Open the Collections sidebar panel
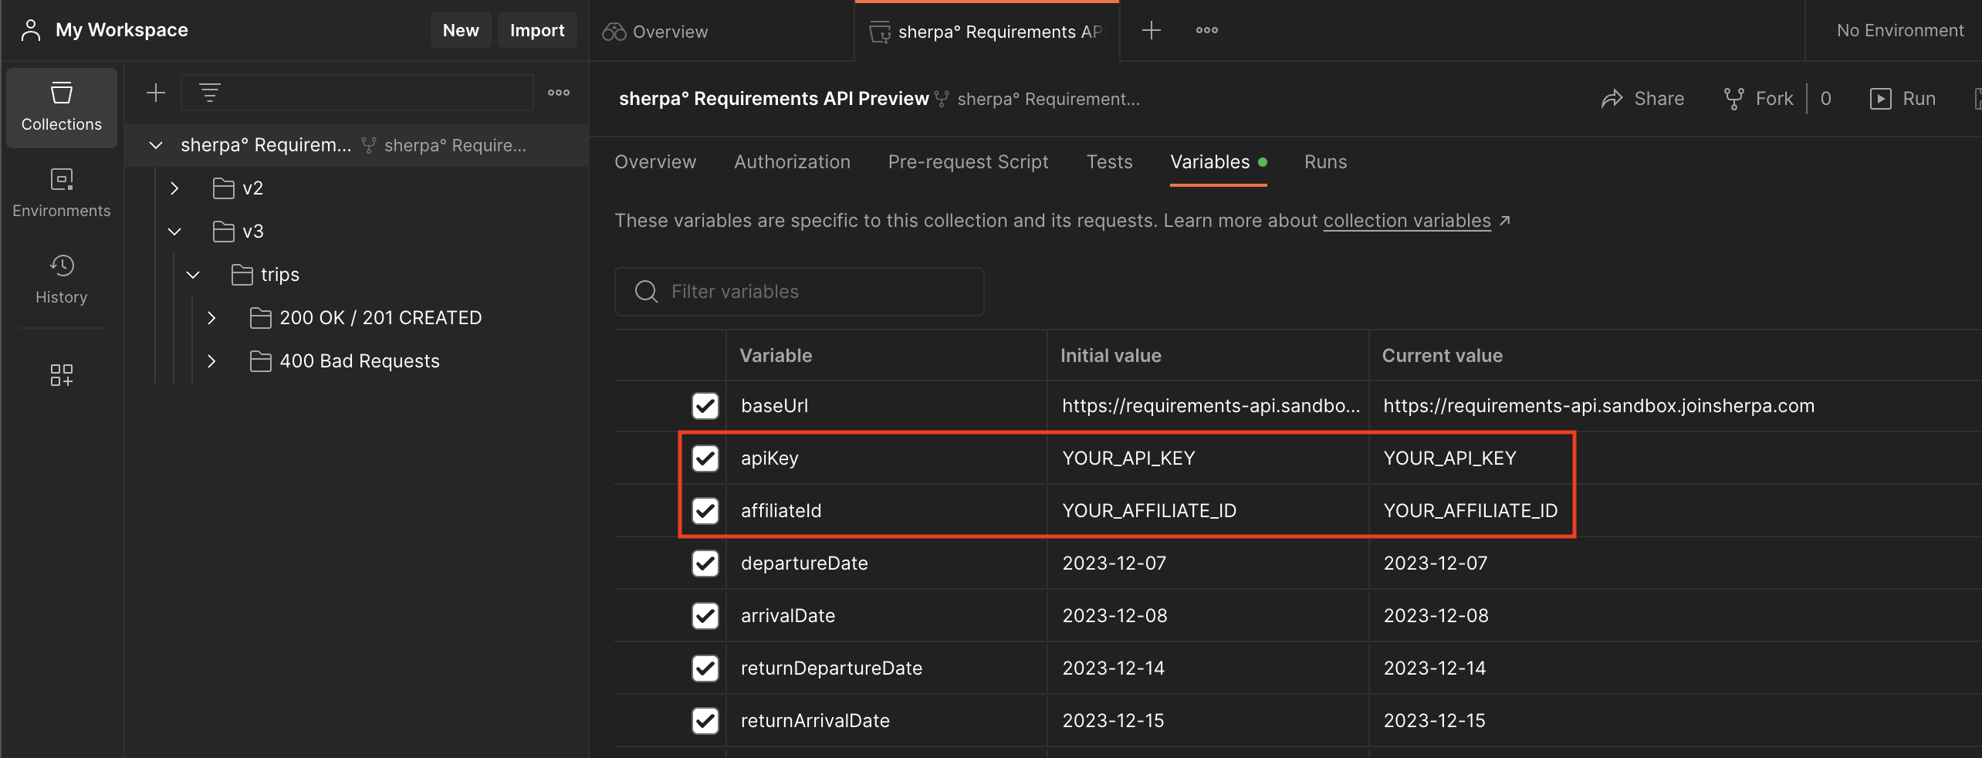This screenshot has width=1982, height=758. click(61, 107)
